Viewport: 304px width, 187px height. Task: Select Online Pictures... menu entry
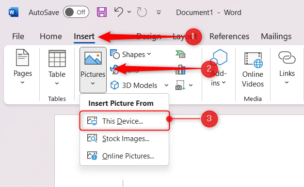[125, 156]
